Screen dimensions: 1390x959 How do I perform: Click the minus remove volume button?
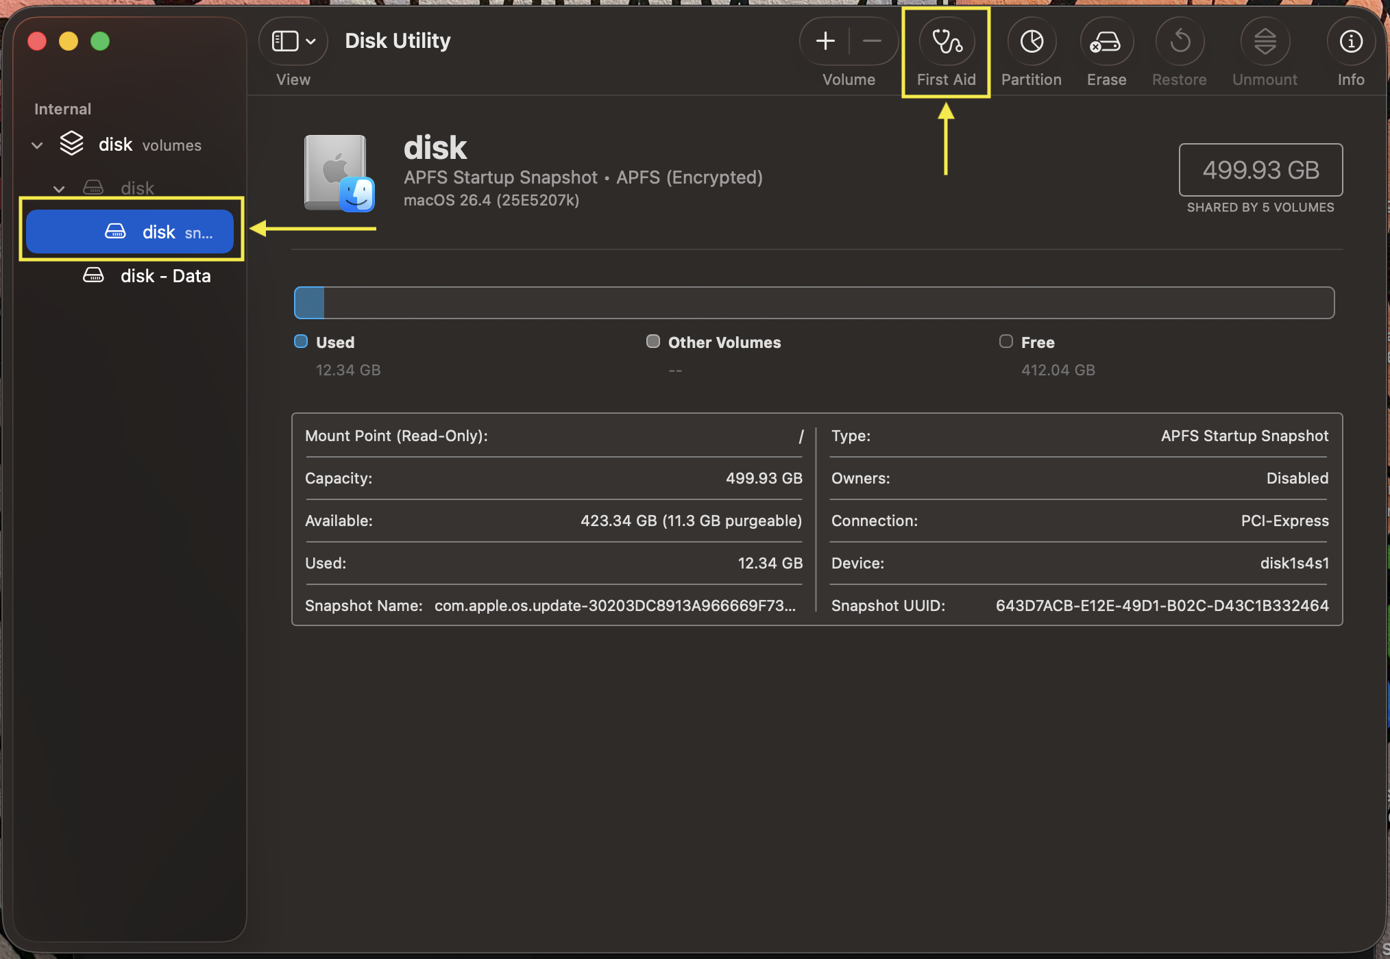tap(872, 42)
